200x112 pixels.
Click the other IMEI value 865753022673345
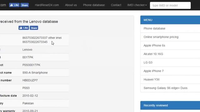(x=35, y=42)
